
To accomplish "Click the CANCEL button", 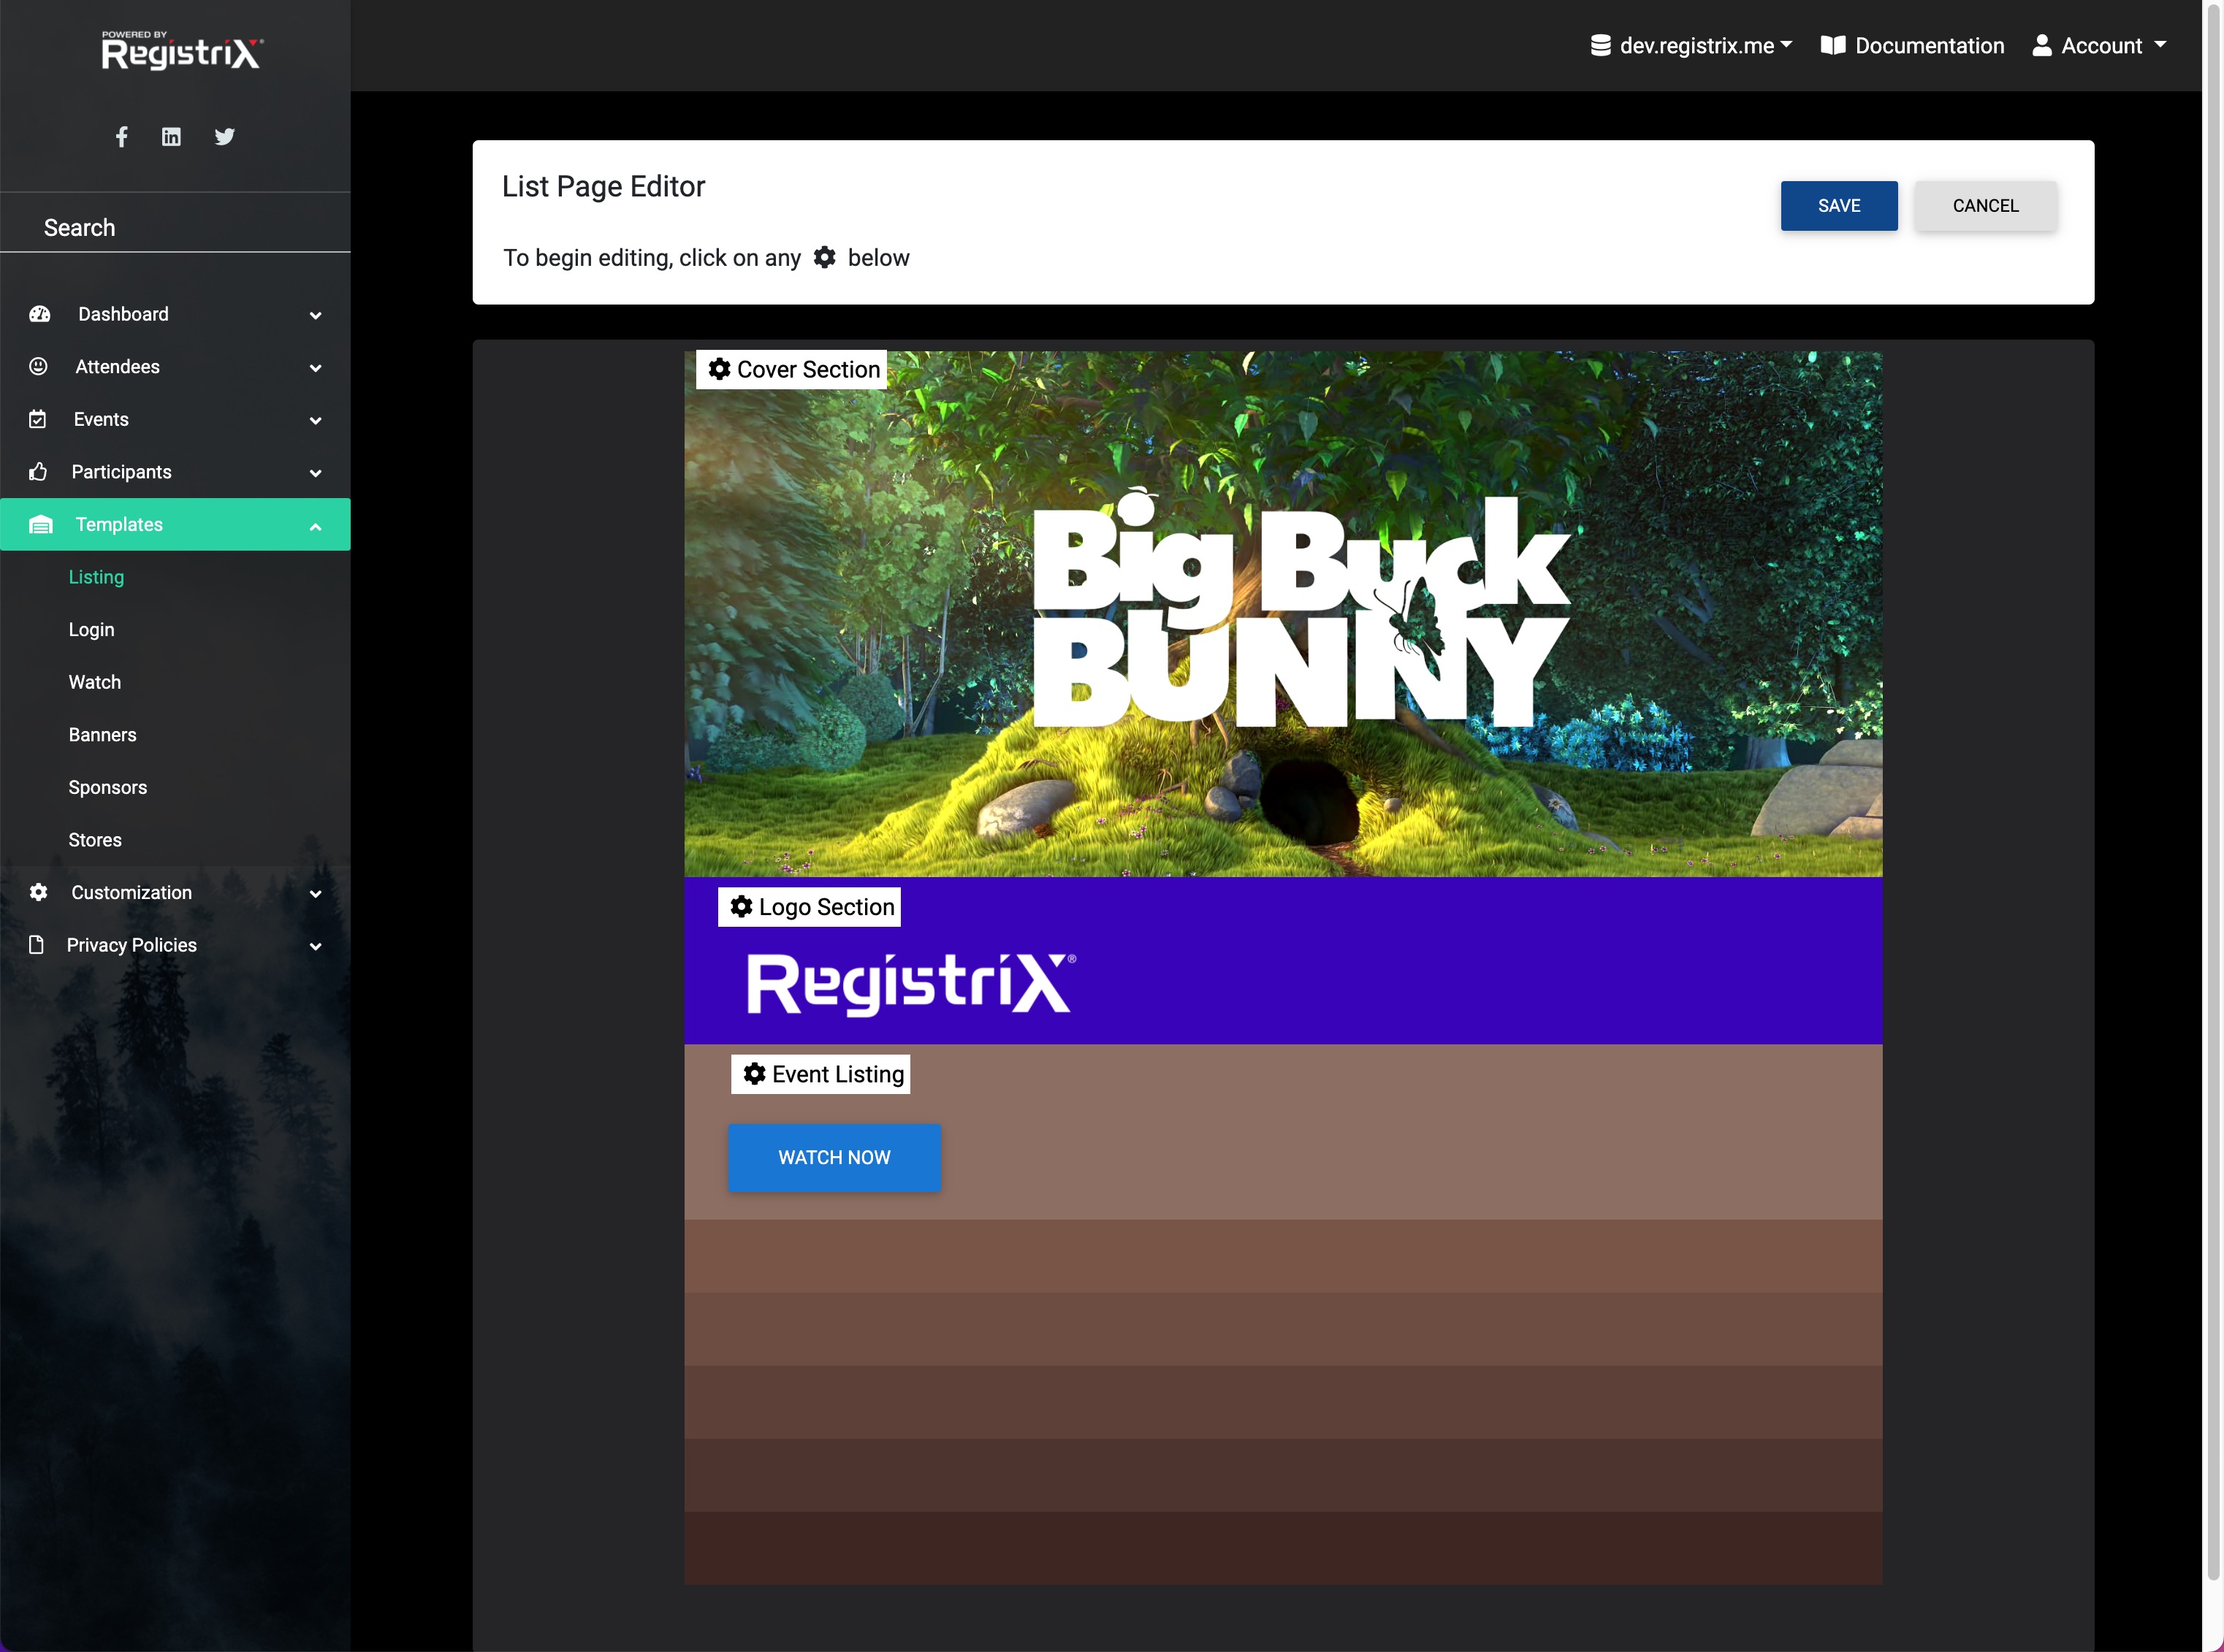I will tap(1984, 204).
